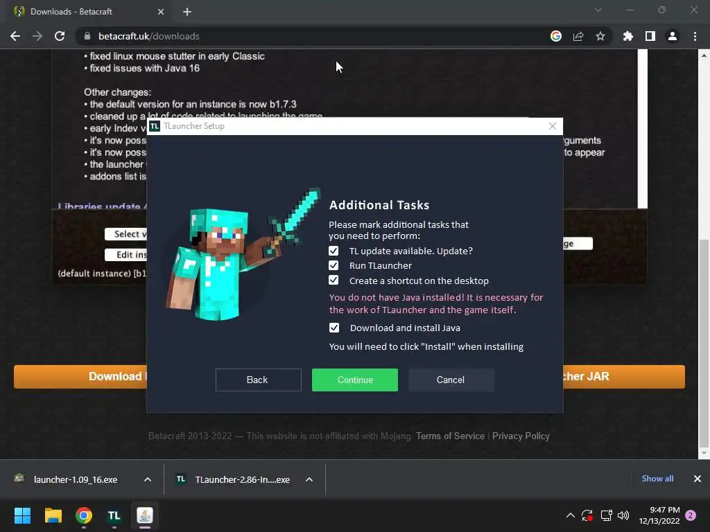This screenshot has width=710, height=532.
Task: Open clock and calendar 9:47 PM
Action: coord(659,515)
